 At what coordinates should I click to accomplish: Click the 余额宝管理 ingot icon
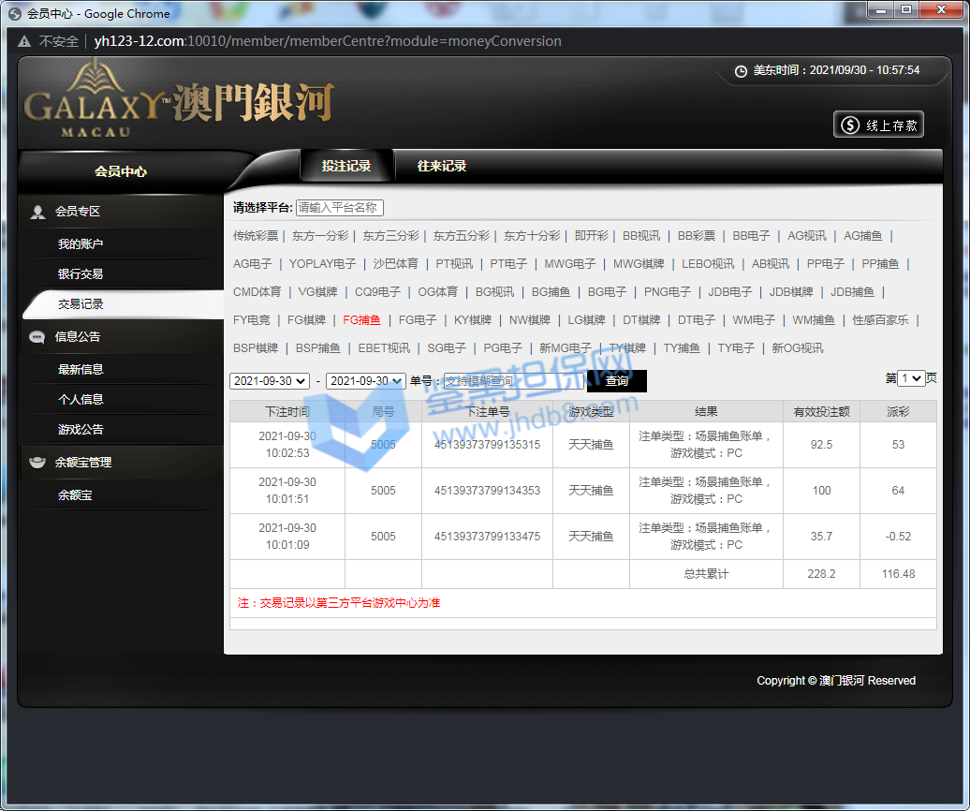pyautogui.click(x=37, y=463)
